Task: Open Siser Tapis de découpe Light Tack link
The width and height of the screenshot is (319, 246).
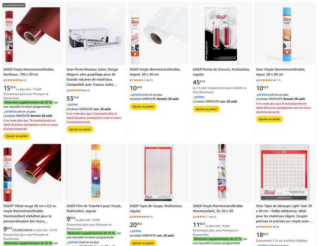Action: point(284,214)
